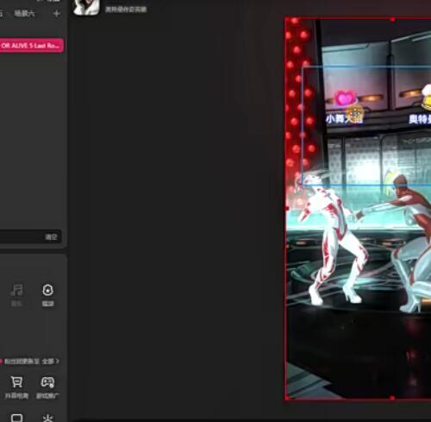Image resolution: width=431 pixels, height=422 pixels.
Task: Click the streamer avatar thumbnail
Action: (86, 7)
